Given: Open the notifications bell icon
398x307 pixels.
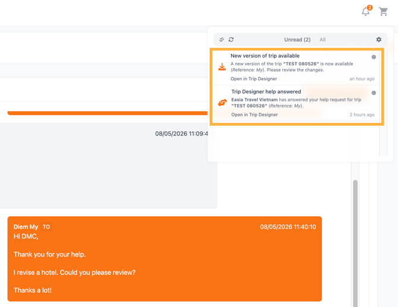Looking at the screenshot, I should (366, 11).
